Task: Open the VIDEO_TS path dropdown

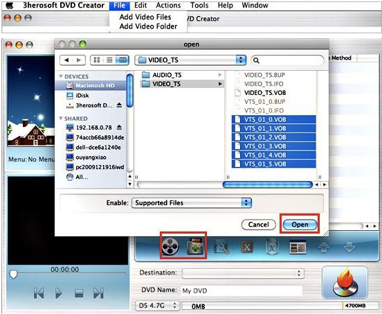Action: click(190, 60)
